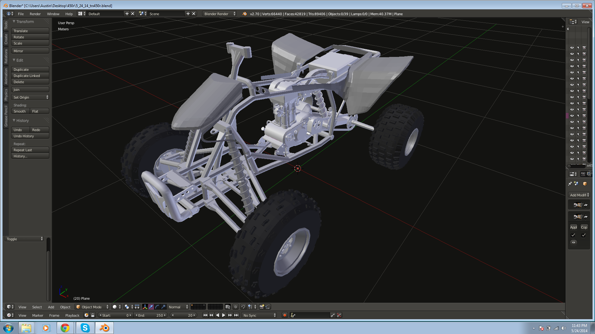The image size is (595, 334).
Task: Open Skype from the Windows taskbar
Action: pos(85,328)
